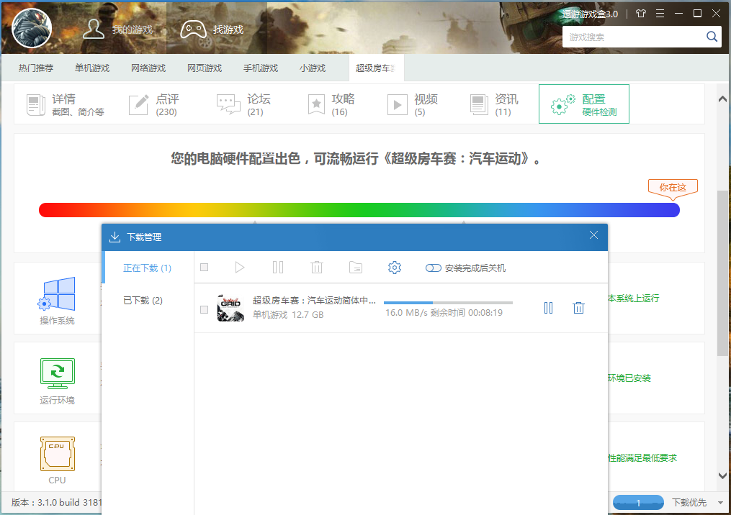Click the 你在这 marker bubble
731x515 pixels.
click(673, 188)
